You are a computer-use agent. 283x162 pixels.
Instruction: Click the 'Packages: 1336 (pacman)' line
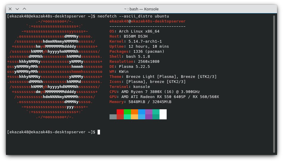click(x=137, y=51)
